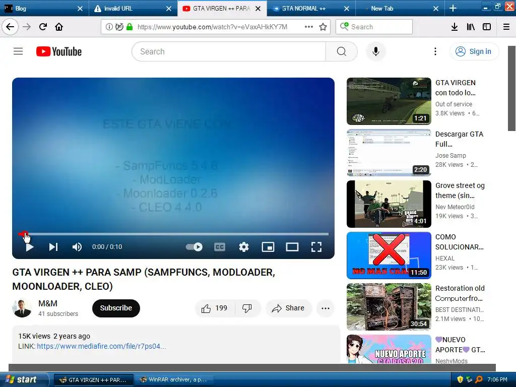This screenshot has height=387, width=516.
Task: Bookmark this page with the star icon
Action: point(323,27)
